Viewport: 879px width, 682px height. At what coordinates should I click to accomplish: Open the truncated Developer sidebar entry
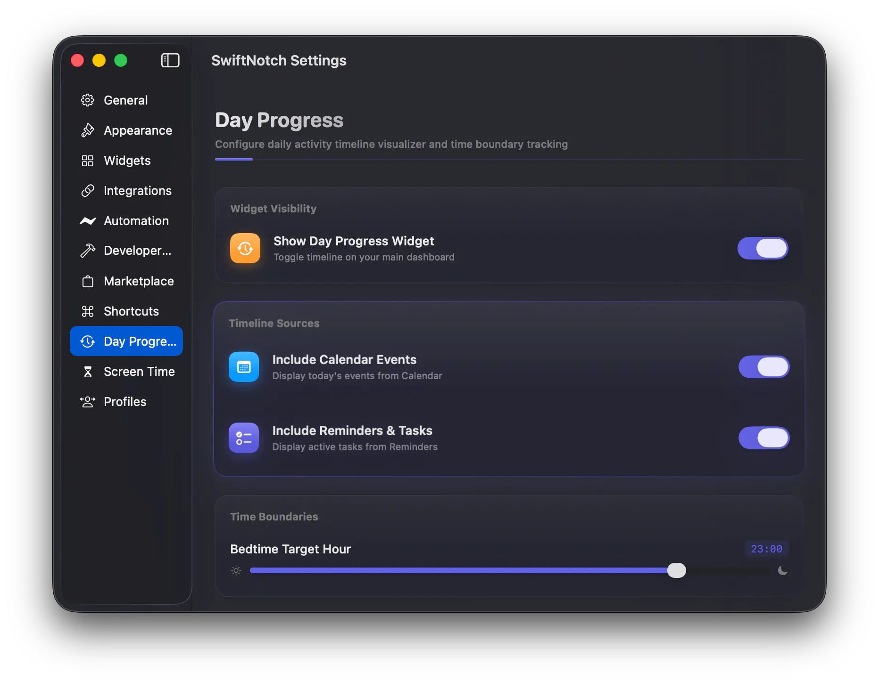(126, 251)
